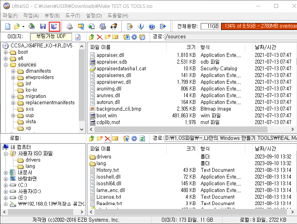
Task: Expand the etwproviders folder node
Action: pyautogui.click(x=13, y=77)
